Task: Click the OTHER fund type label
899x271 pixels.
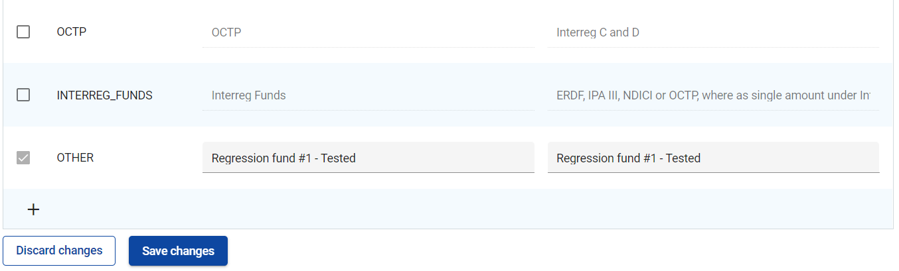Action: click(75, 158)
